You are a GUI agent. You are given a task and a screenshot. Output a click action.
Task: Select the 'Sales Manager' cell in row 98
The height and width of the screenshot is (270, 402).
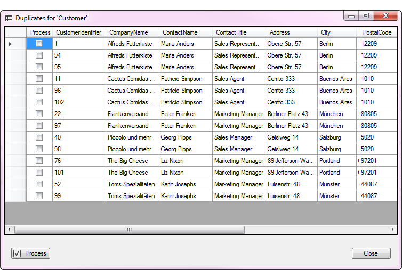239,149
